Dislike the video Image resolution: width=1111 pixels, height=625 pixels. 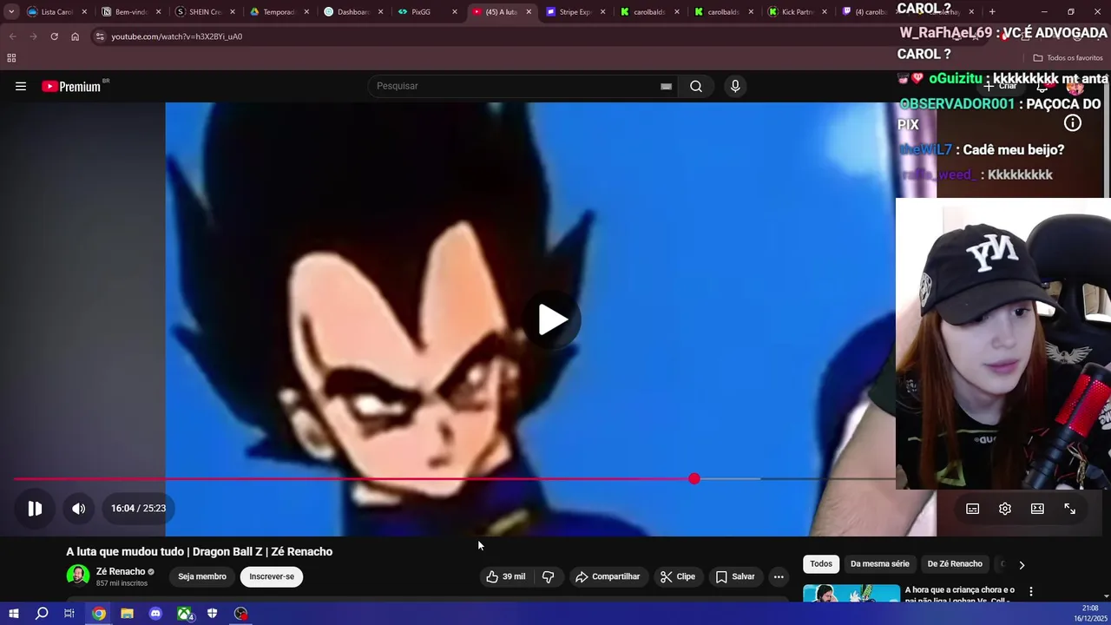click(548, 576)
